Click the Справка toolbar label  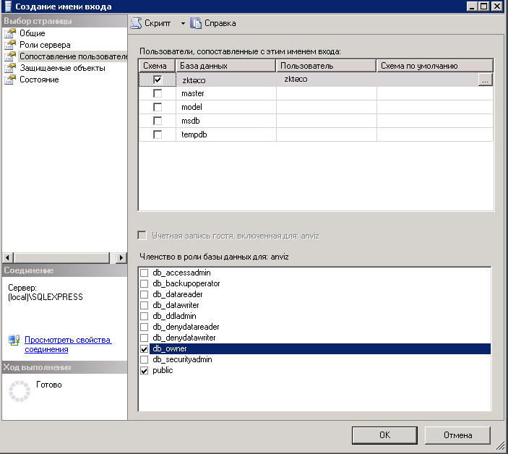pos(220,23)
